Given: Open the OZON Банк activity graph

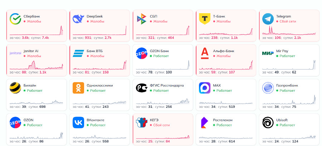Looking at the screenshot, I should (x=162, y=65).
